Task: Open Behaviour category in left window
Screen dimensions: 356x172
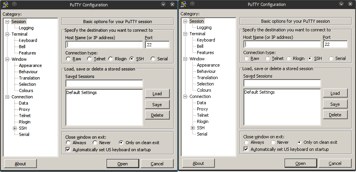Action: click(28, 72)
